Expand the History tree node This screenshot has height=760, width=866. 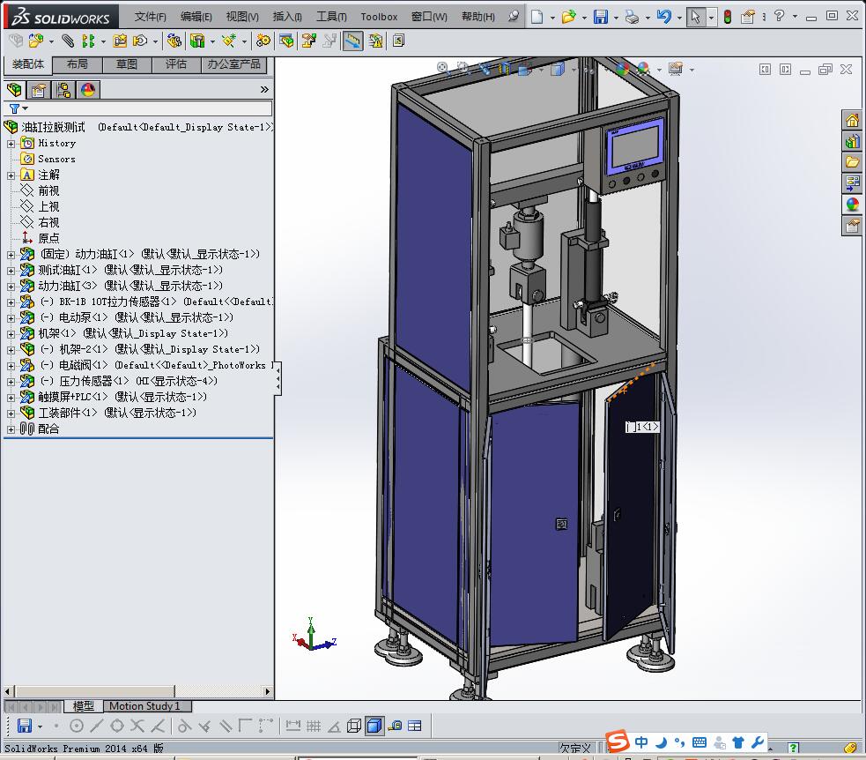(x=11, y=144)
